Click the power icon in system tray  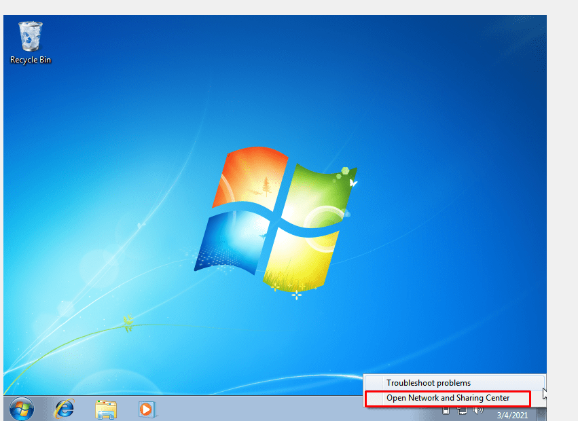pyautogui.click(x=446, y=410)
